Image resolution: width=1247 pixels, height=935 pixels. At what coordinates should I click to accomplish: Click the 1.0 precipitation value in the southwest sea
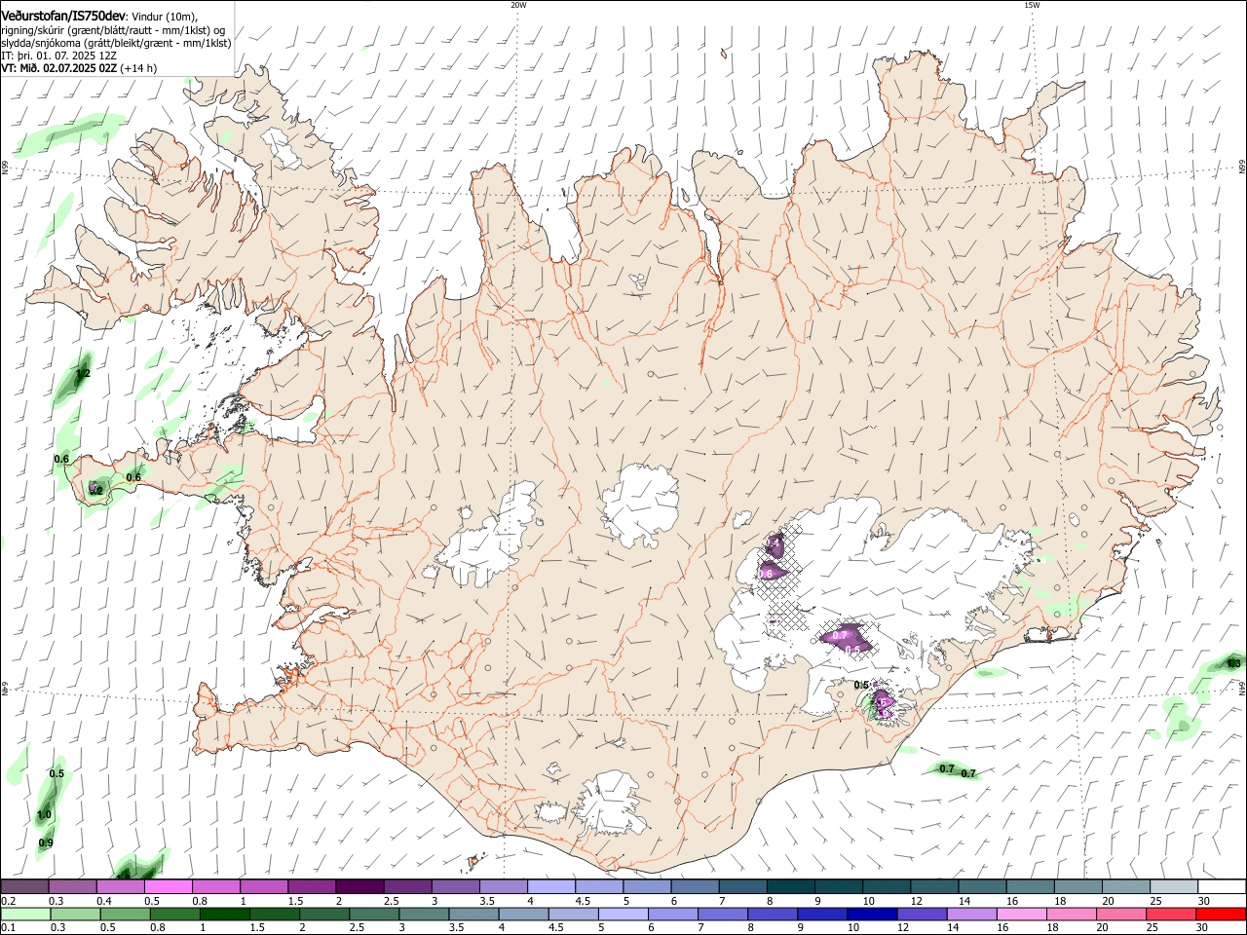point(44,815)
